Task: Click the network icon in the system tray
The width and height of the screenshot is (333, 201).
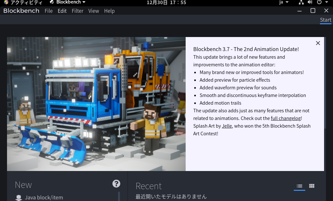Action: (x=301, y=3)
